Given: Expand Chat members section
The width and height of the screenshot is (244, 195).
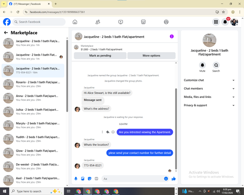Looking at the screenshot, I should (209, 89).
